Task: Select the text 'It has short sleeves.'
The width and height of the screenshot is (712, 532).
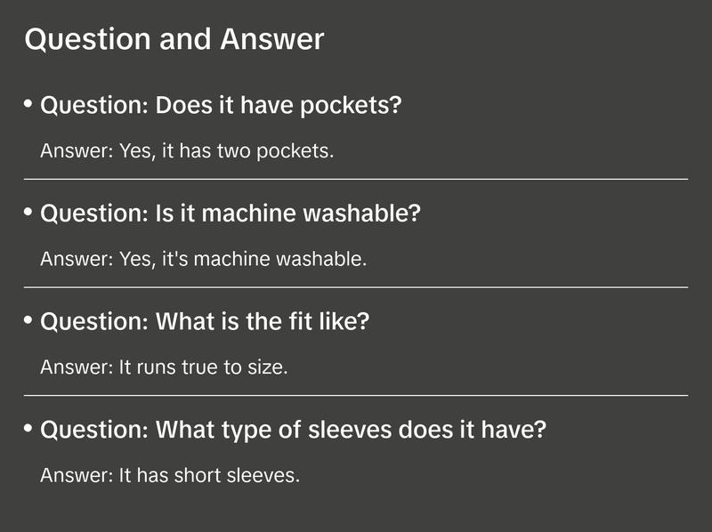Action: [209, 475]
